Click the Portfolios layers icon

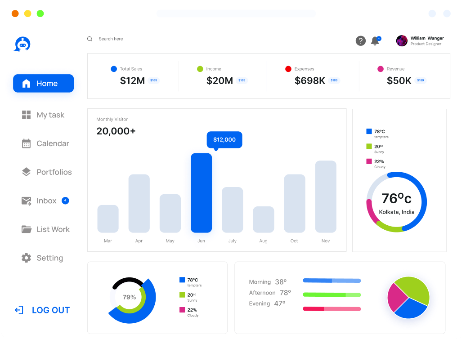coord(26,172)
